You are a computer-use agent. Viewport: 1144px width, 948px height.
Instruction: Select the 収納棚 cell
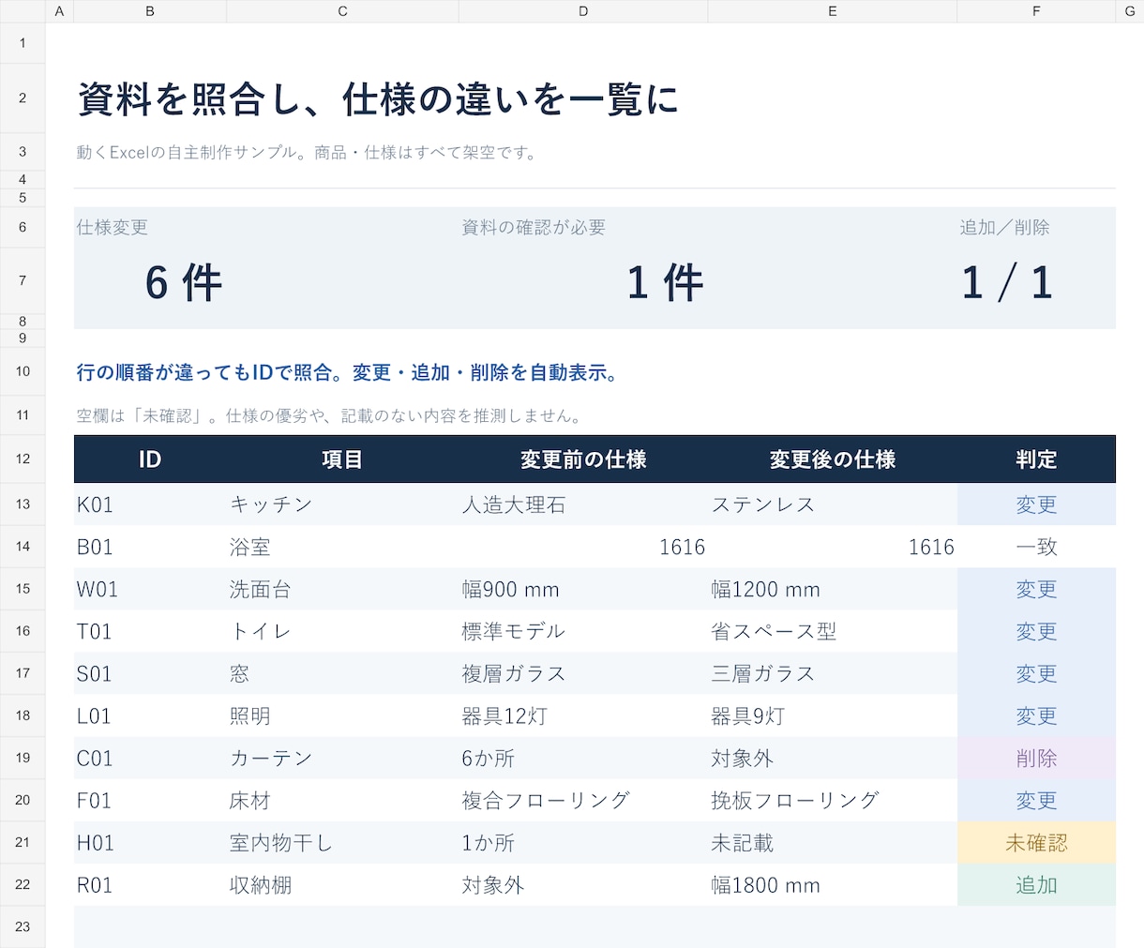[342, 884]
